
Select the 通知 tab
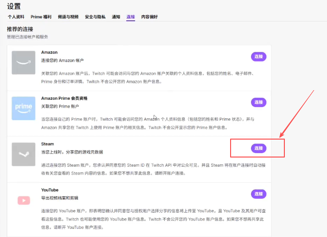pos(116,16)
